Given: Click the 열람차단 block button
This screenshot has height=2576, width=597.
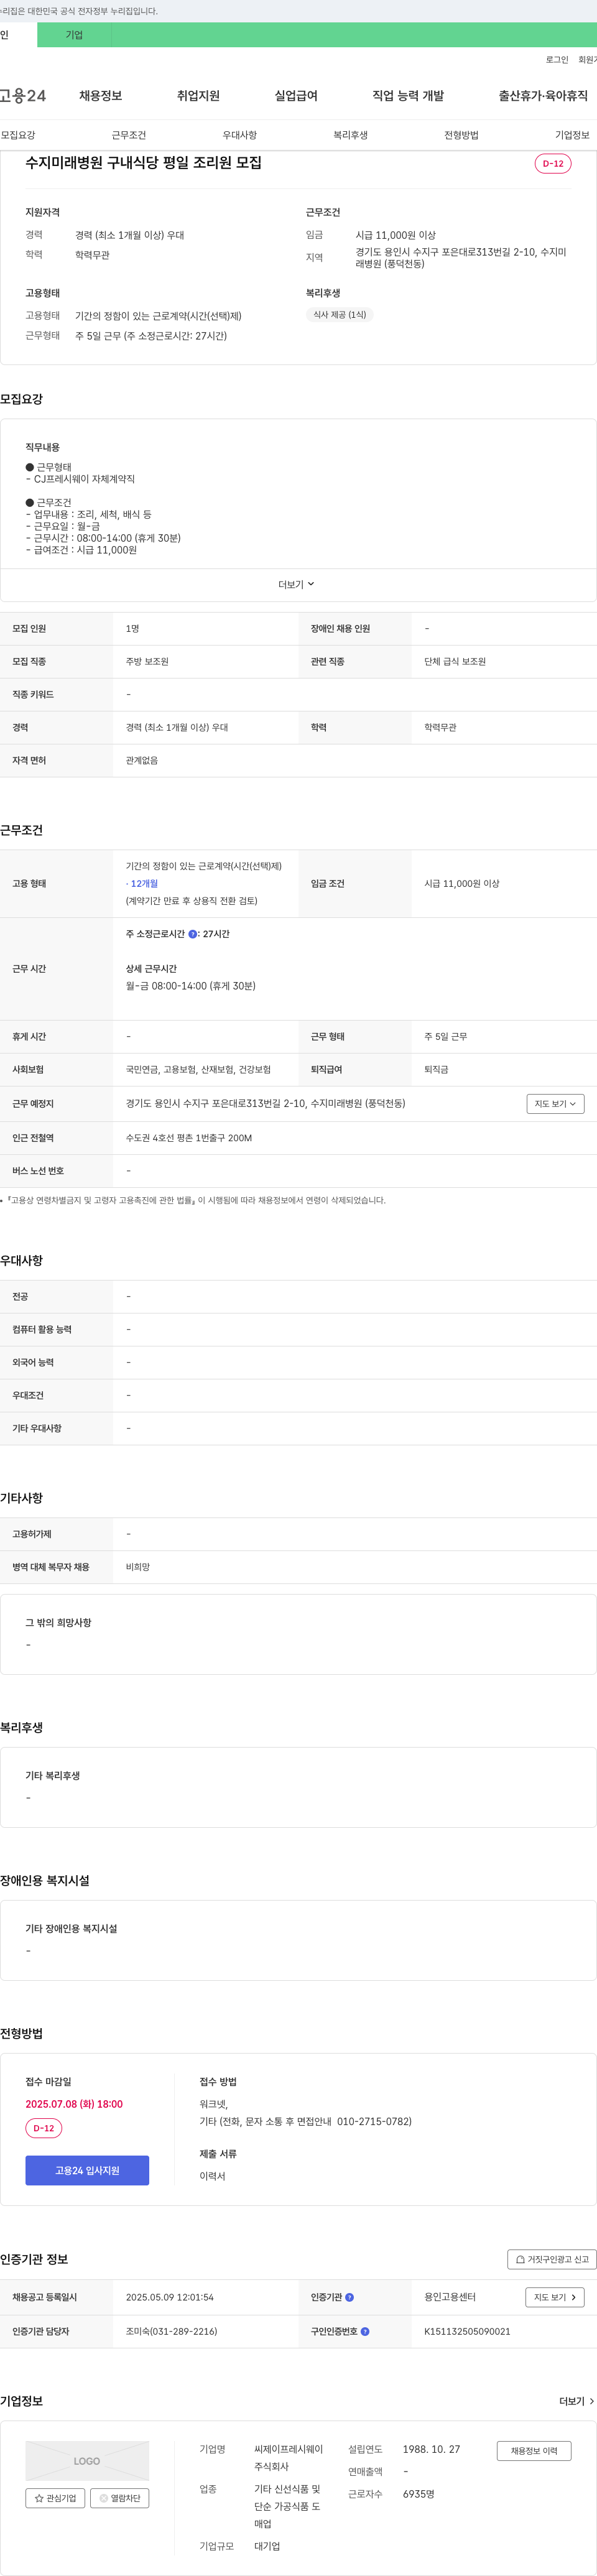Looking at the screenshot, I should pos(120,2498).
